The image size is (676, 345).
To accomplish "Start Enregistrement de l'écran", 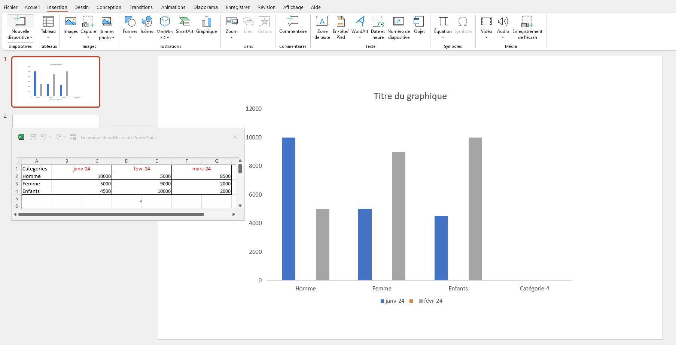I will [527, 27].
